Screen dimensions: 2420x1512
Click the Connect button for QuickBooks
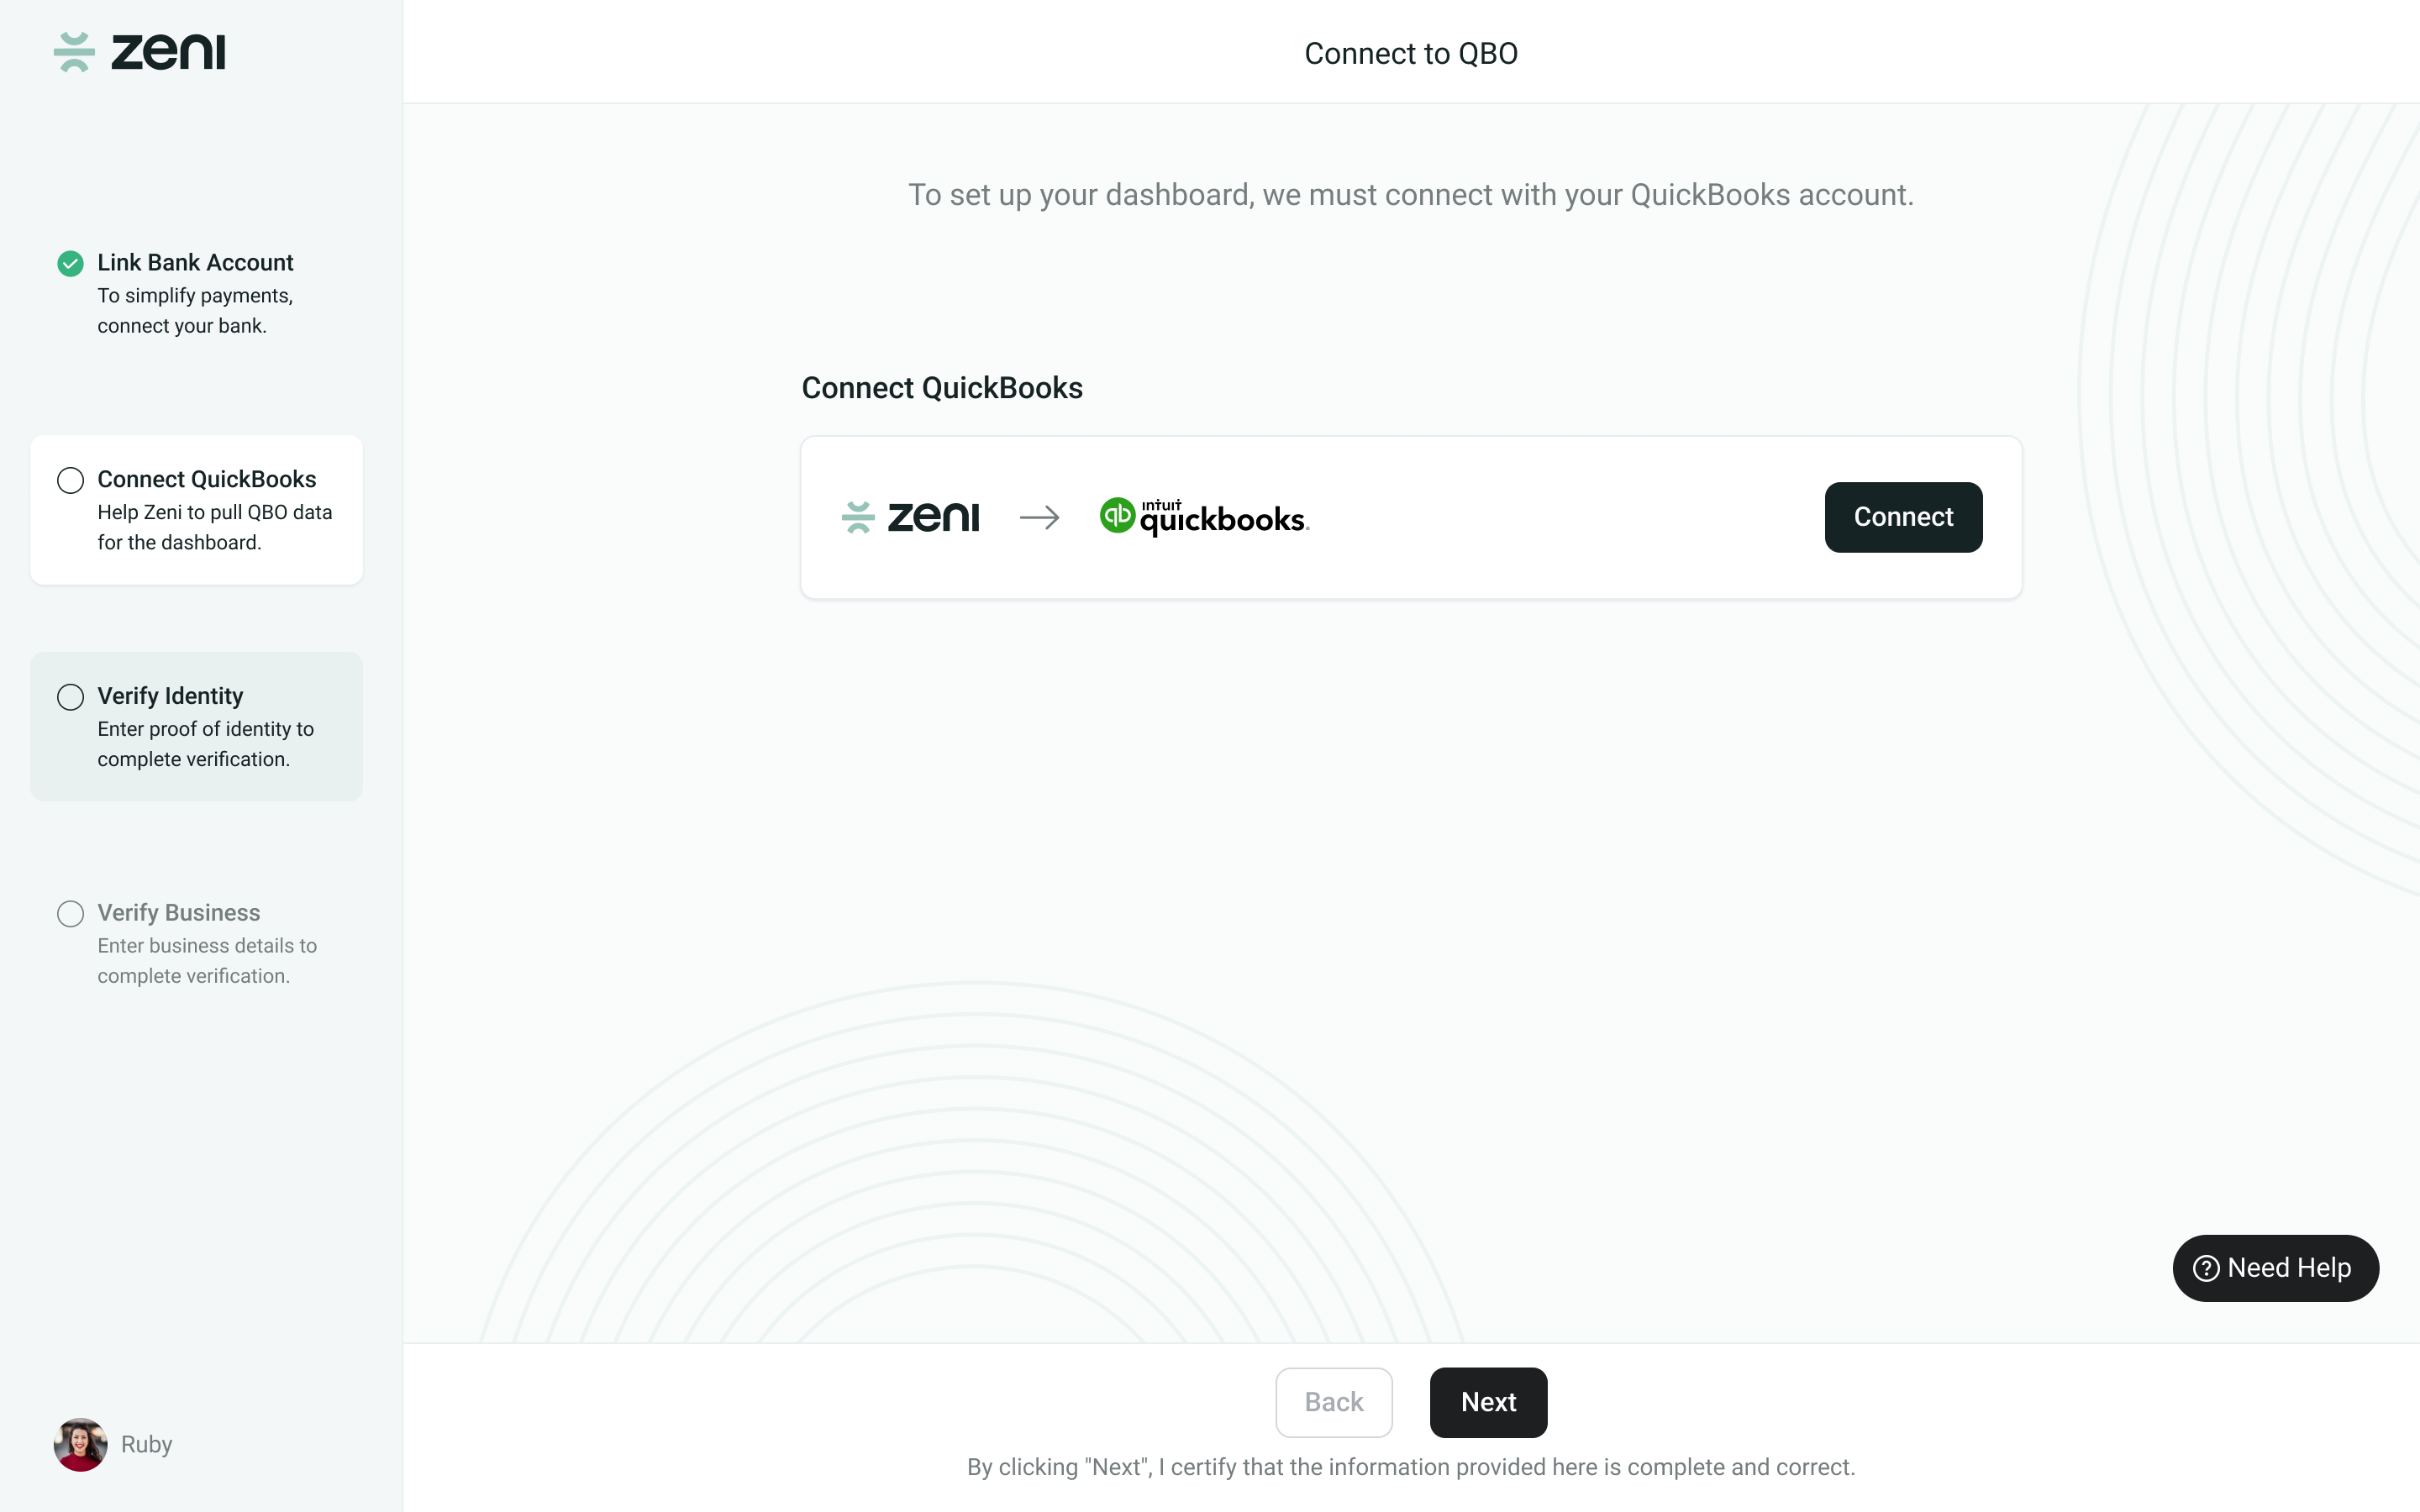pos(1903,517)
